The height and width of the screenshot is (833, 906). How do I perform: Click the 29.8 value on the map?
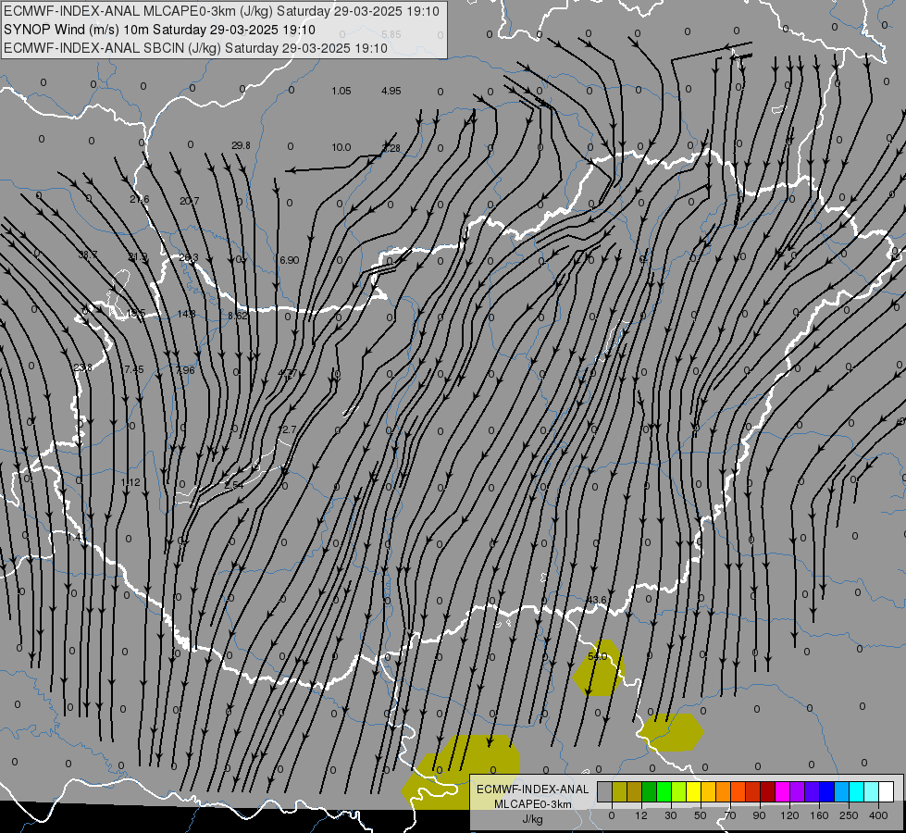(x=241, y=145)
